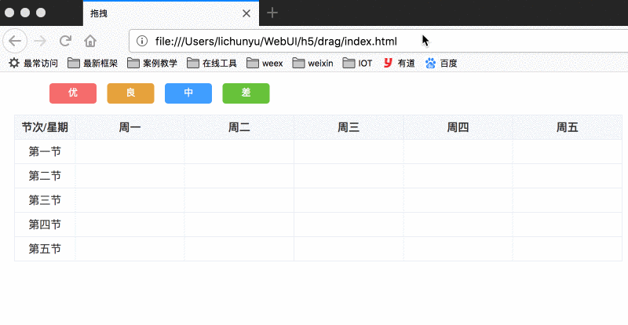Click the browser back arrow button
Screen dimensions: 628x325
click(16, 42)
